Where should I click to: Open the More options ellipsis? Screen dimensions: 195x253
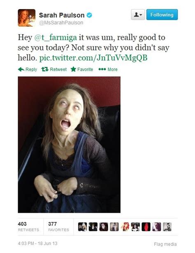(108, 69)
